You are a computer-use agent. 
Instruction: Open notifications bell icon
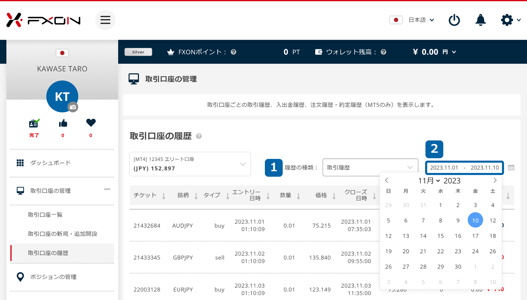pyautogui.click(x=480, y=20)
